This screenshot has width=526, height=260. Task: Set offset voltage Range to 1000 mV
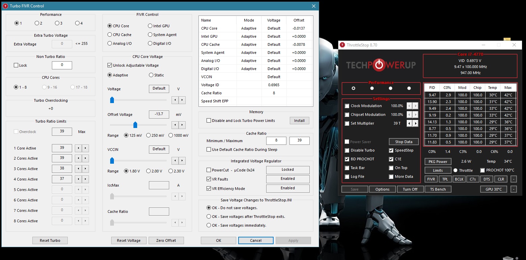point(171,135)
